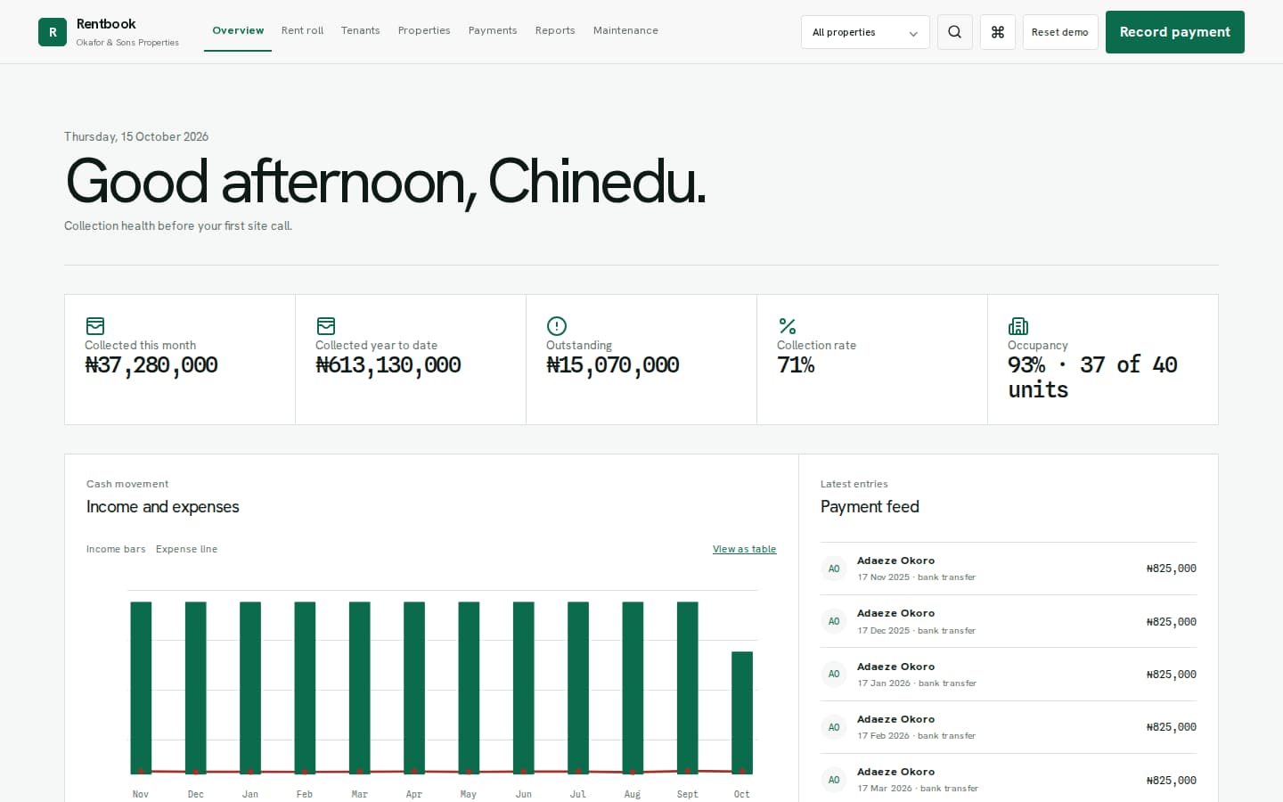Click the 93% · 37 of 40 units value

point(1092,377)
